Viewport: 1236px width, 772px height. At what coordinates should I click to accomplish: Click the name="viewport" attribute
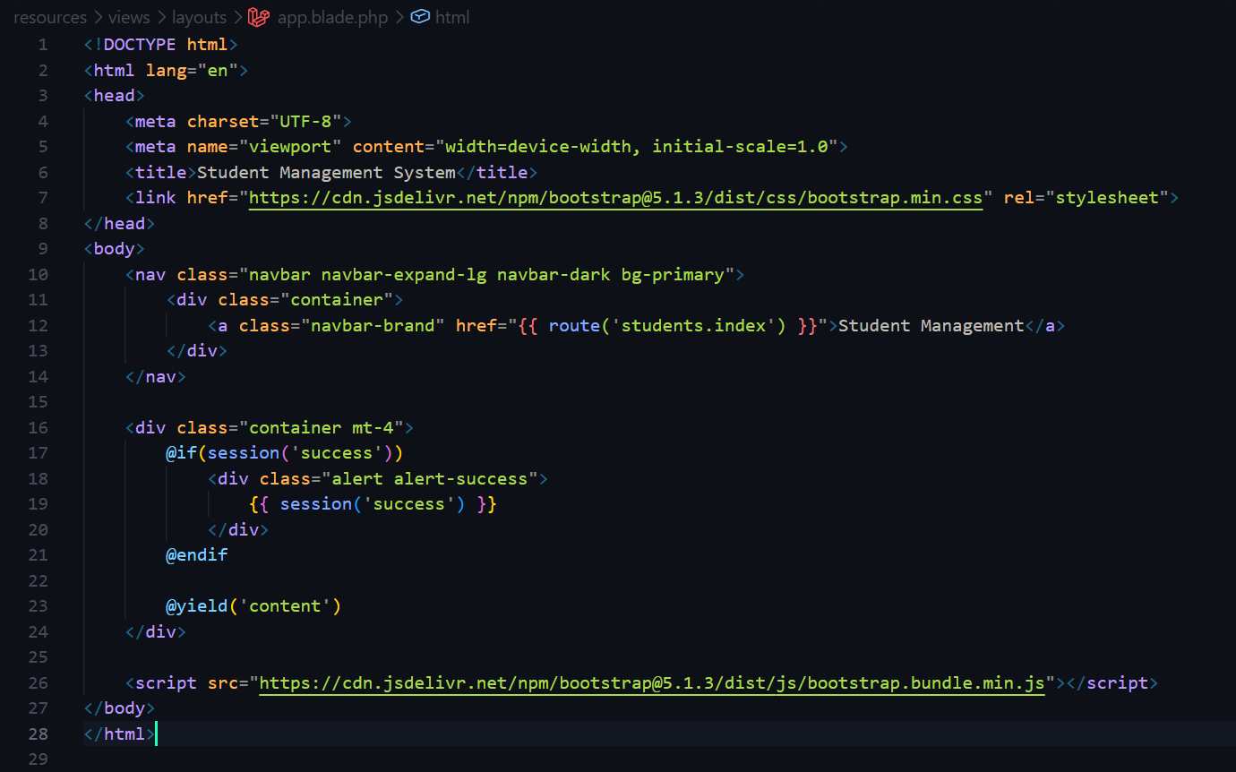[264, 147]
